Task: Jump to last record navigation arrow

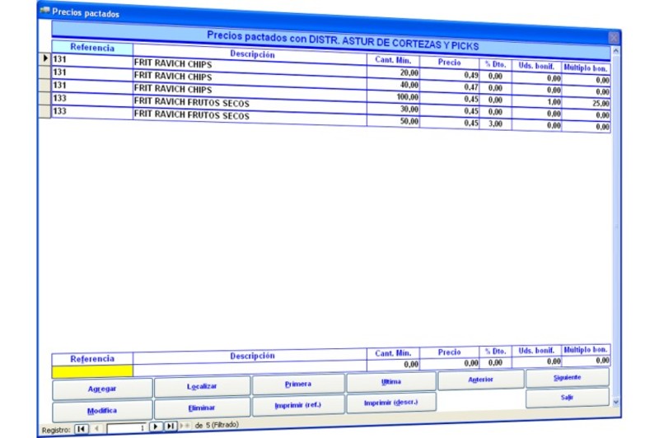Action: pos(171,427)
